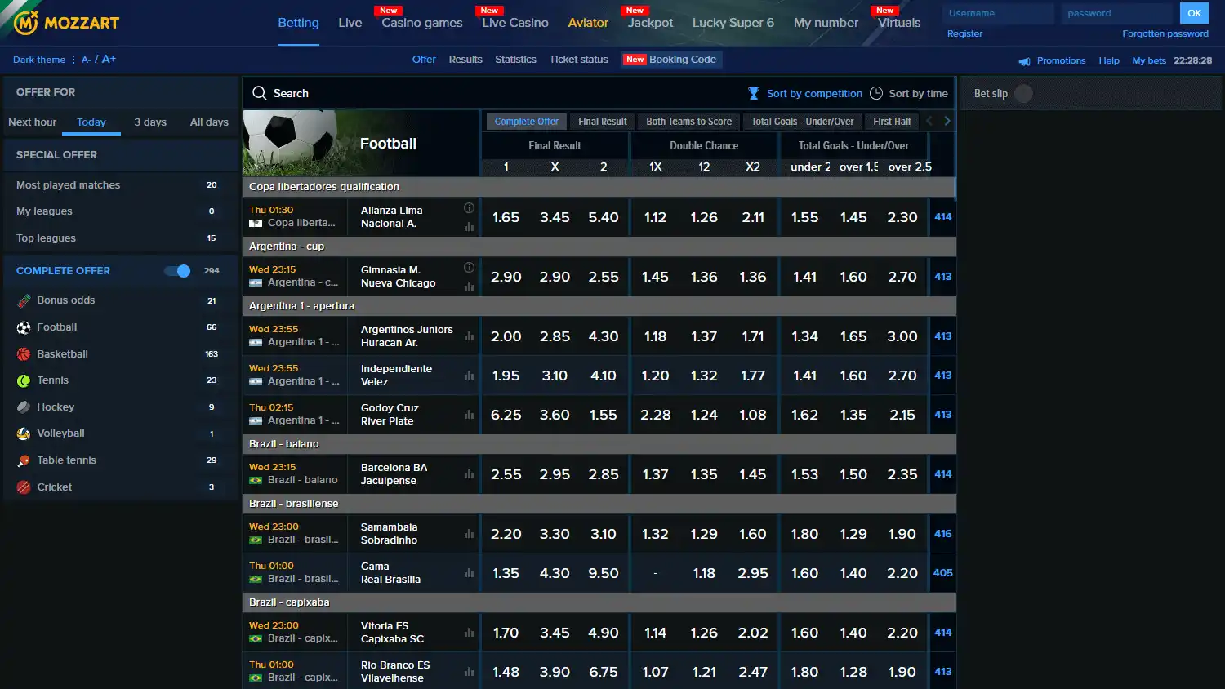1225x689 pixels.
Task: Click the Bonus odds icon
Action: click(24, 300)
